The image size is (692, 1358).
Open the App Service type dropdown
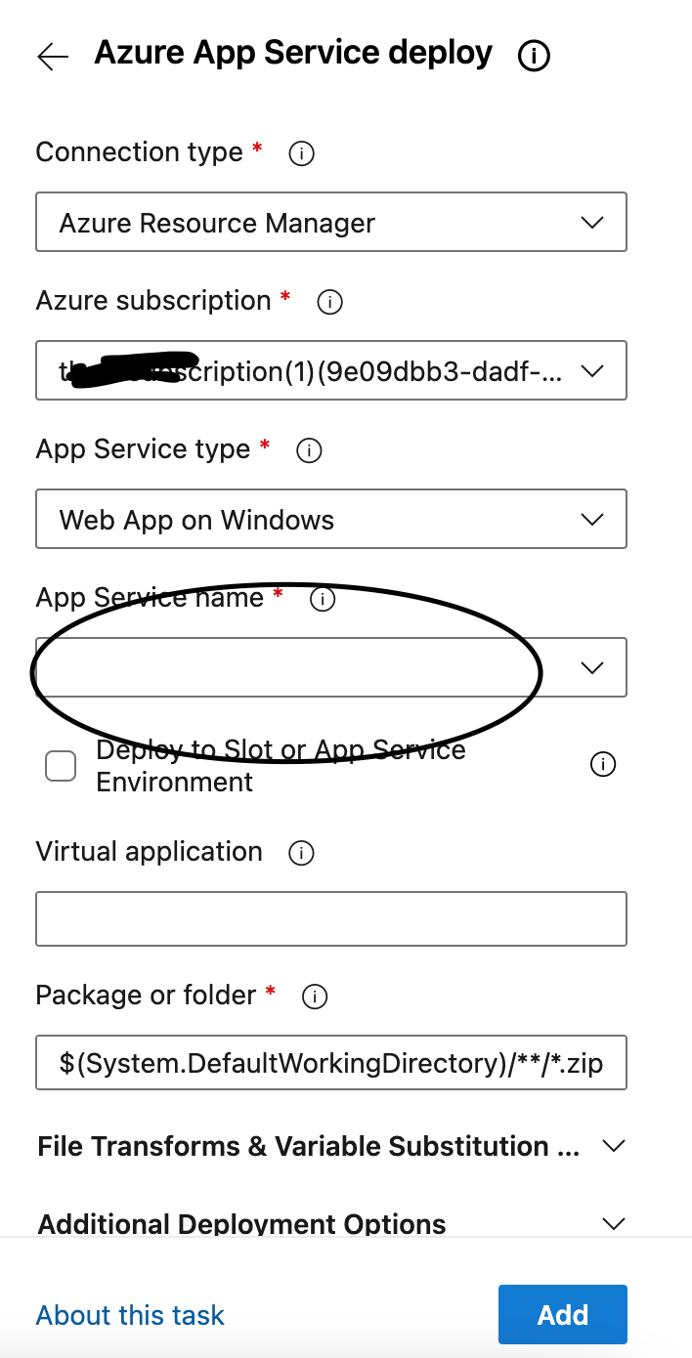(x=331, y=519)
